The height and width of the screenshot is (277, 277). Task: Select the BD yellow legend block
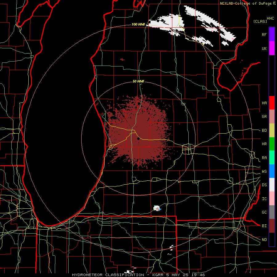(x=272, y=130)
